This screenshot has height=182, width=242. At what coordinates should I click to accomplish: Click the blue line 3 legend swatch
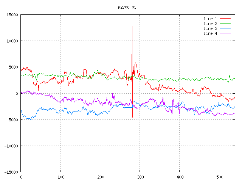coord(225,28)
